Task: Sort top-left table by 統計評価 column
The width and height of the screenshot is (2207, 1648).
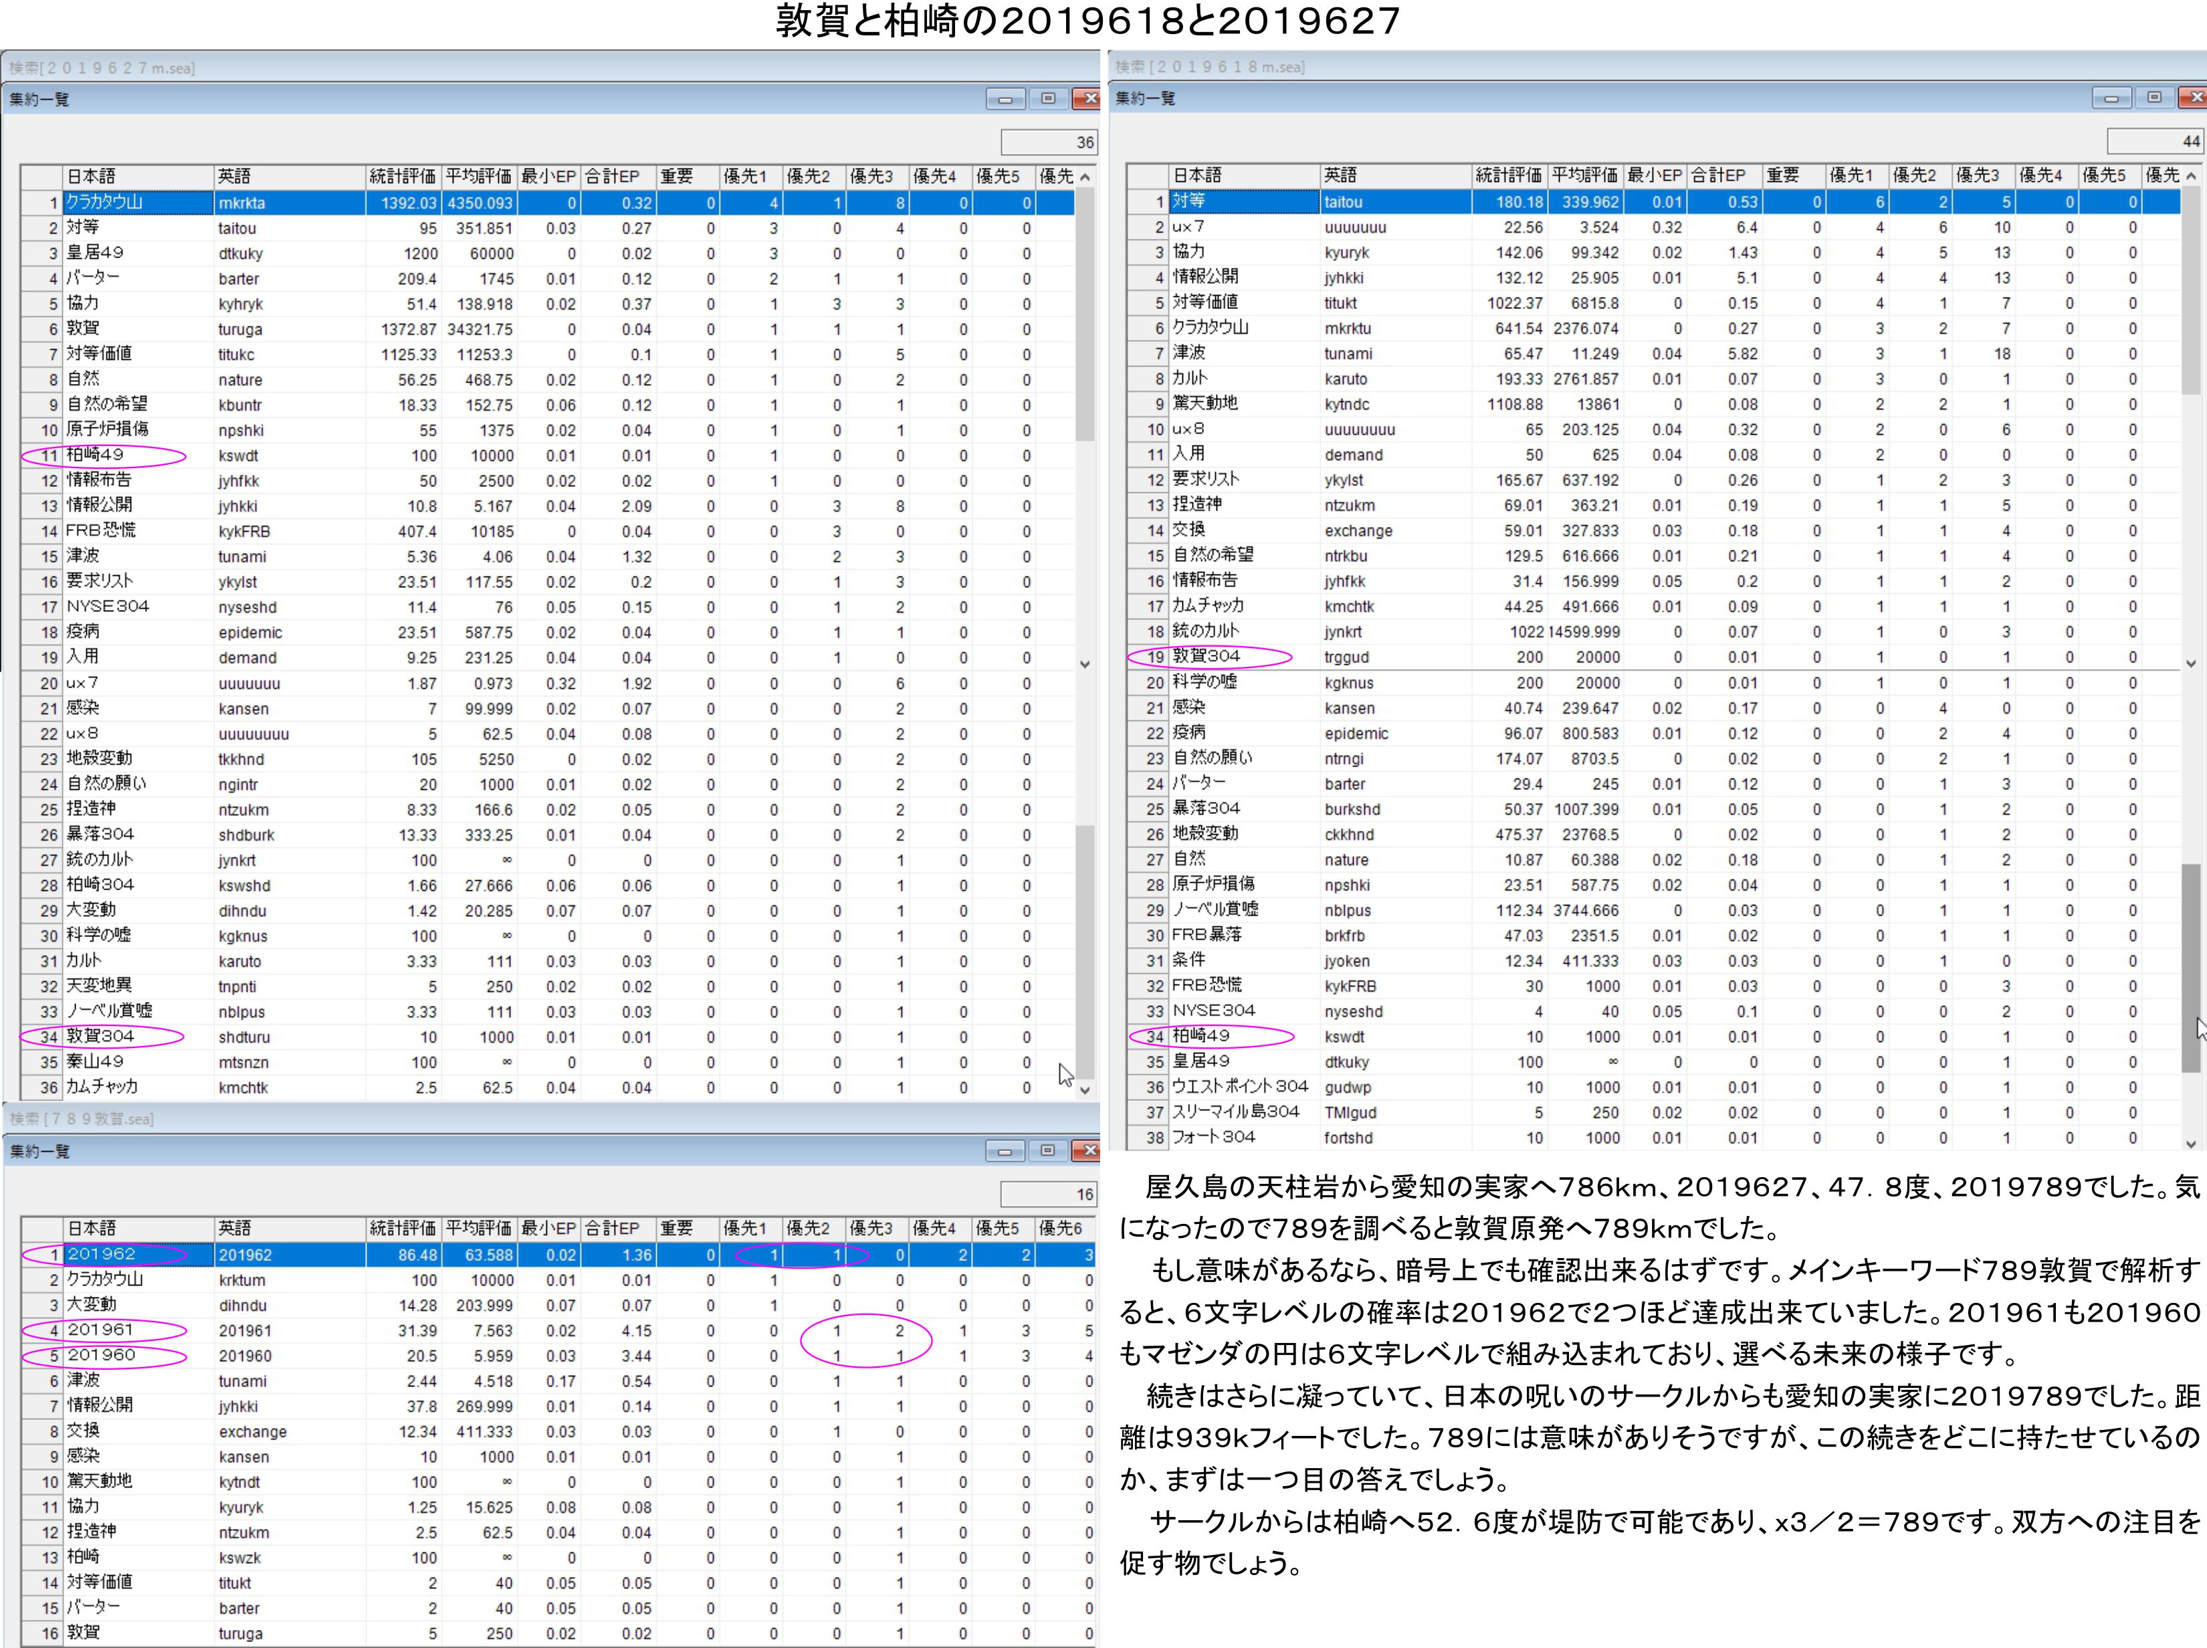Action: pyautogui.click(x=402, y=177)
